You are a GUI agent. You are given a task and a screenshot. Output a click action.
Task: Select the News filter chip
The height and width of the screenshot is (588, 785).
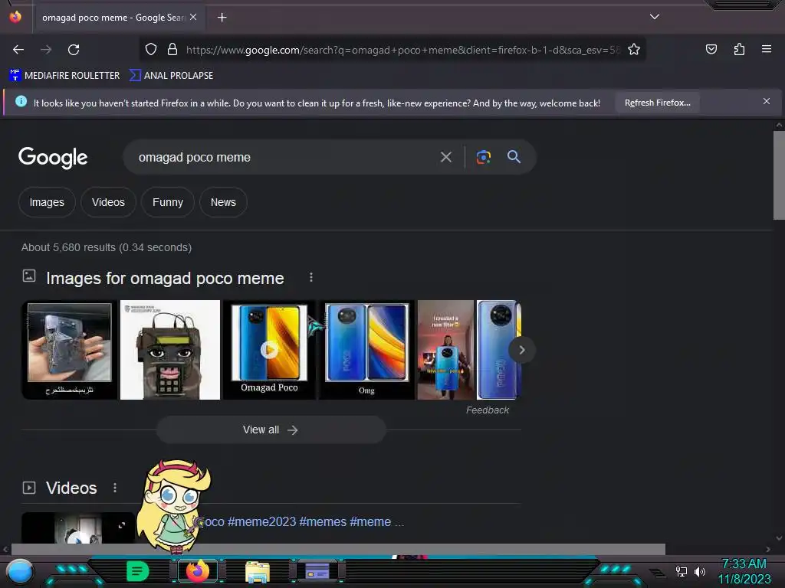click(223, 202)
